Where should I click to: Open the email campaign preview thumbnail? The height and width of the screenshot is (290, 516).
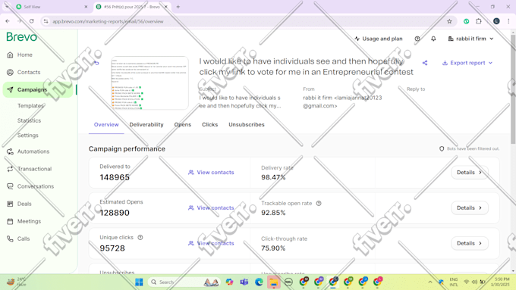pyautogui.click(x=149, y=83)
